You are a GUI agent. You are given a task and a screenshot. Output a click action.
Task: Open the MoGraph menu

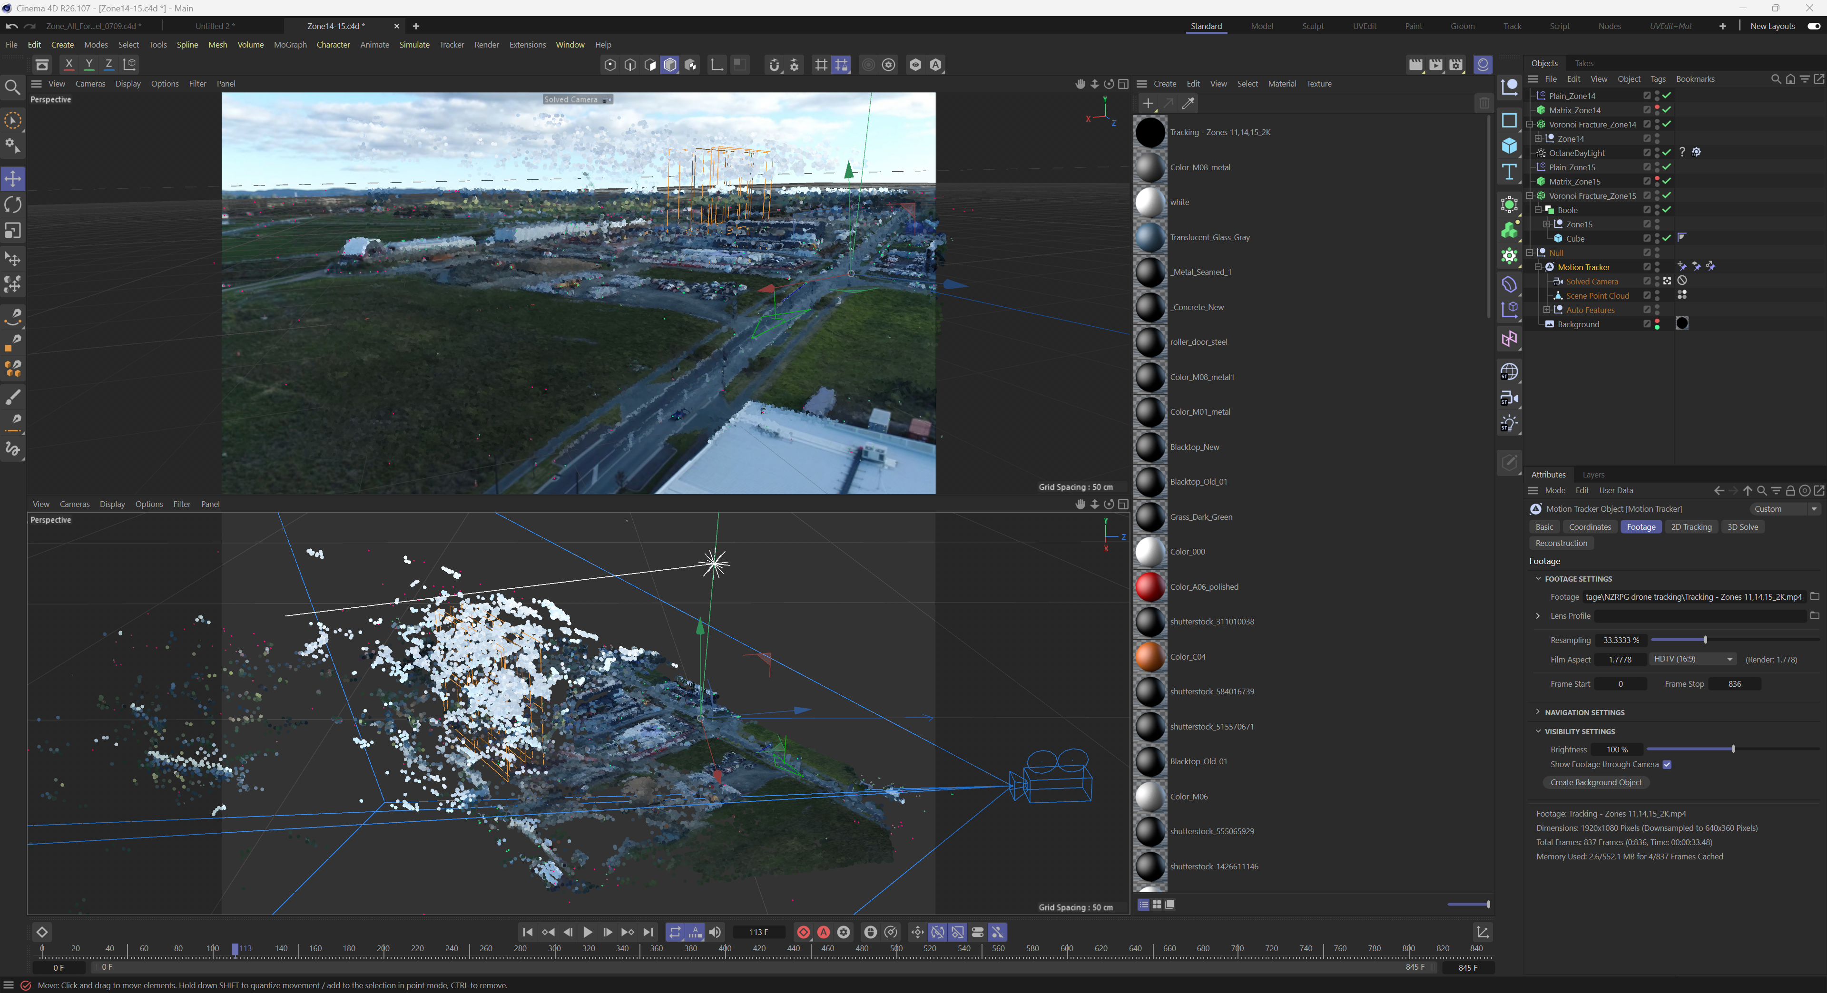coord(290,45)
